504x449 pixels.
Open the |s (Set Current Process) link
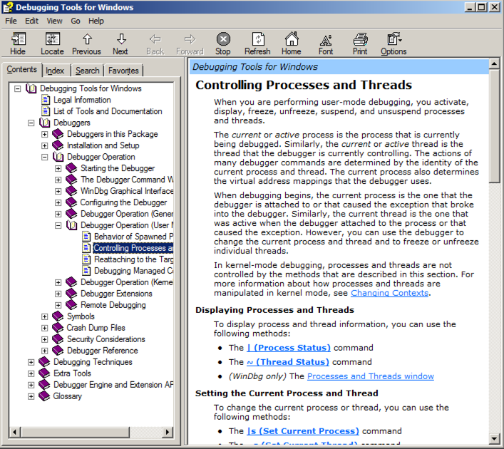pos(303,431)
